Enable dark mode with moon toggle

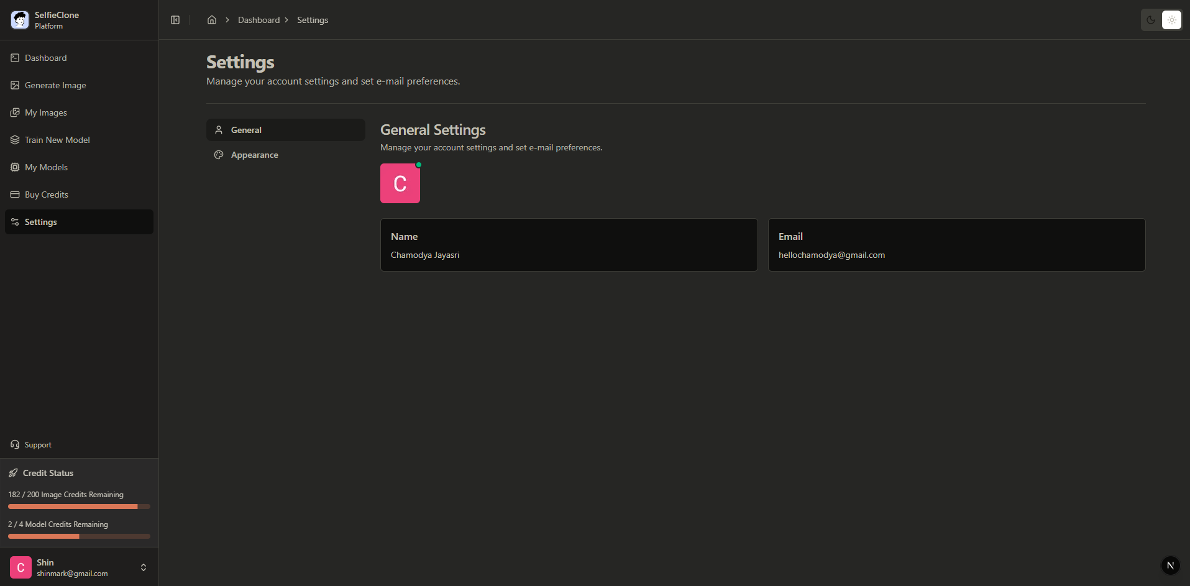tap(1150, 19)
